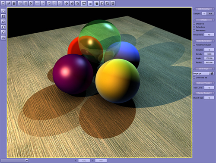Click the Density field showing 1.000
The width and height of the screenshot is (216, 163).
point(209,54)
